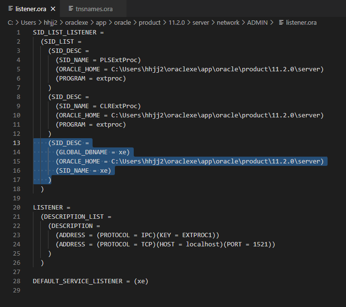Click line number 1 in the gutter

[18, 32]
